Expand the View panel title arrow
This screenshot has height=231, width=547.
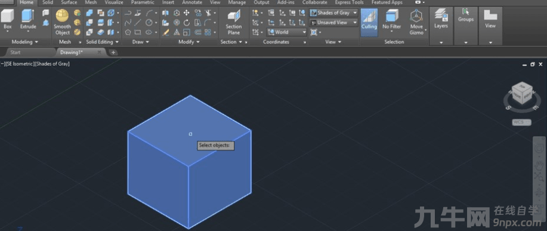[x=339, y=42]
